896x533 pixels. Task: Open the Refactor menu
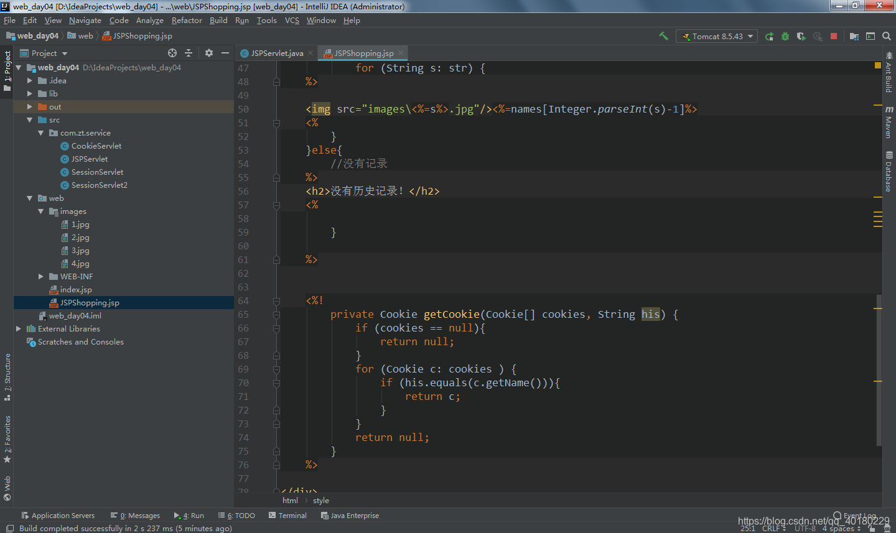coord(187,20)
